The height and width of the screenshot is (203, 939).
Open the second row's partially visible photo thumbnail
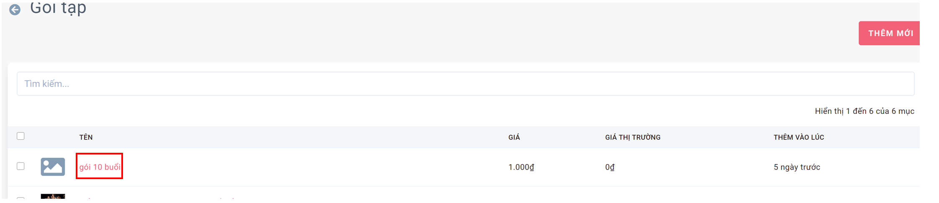pos(53,196)
